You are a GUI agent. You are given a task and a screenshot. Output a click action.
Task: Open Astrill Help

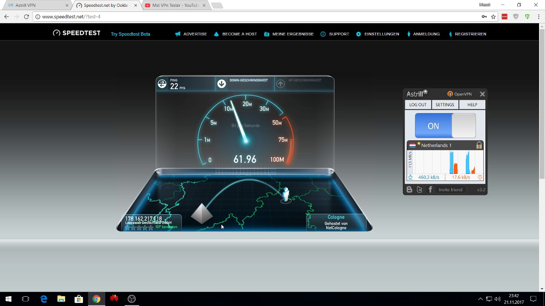point(472,105)
